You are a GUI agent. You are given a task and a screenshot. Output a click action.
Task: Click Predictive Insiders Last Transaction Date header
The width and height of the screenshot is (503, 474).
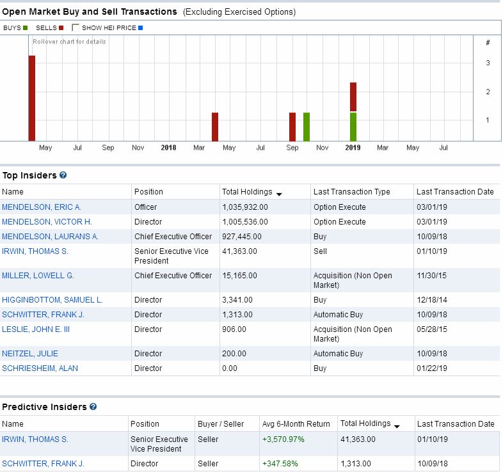pos(456,424)
